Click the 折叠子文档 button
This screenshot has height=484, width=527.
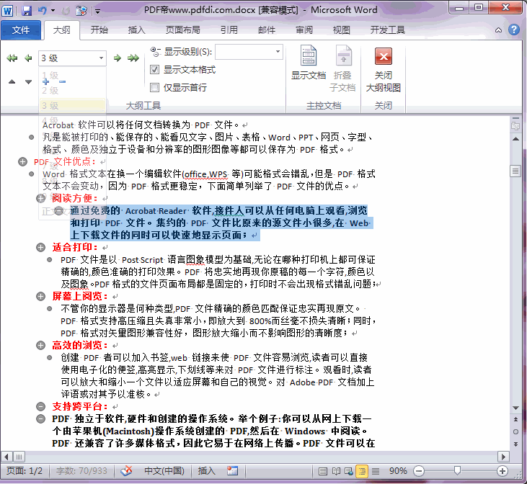(x=342, y=68)
